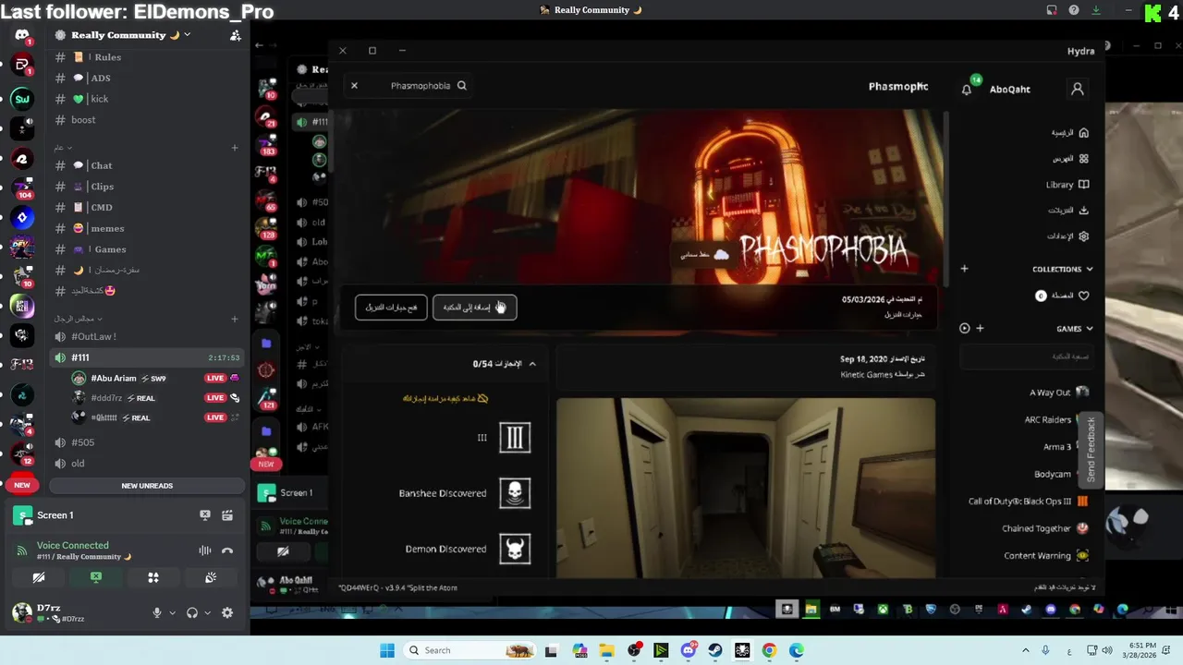
Task: Click the Hydra game page scrollbar
Action: 945,199
